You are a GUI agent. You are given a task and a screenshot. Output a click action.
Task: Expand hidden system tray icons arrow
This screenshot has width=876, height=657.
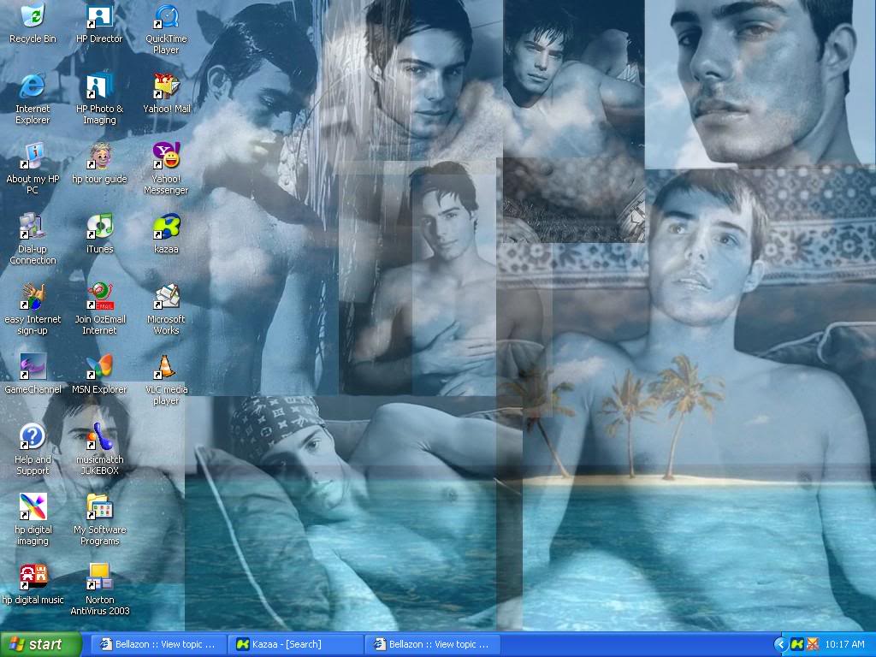point(780,644)
